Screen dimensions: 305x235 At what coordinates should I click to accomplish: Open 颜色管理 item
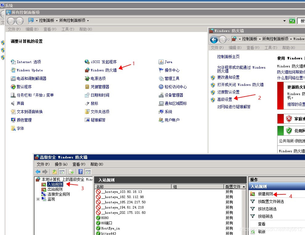click(21, 120)
